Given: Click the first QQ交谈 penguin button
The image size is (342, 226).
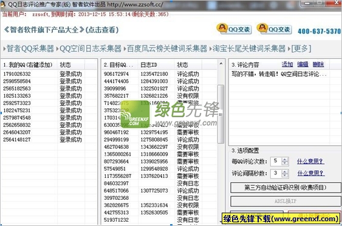Looking at the screenshot, I should pyautogui.click(x=234, y=29).
